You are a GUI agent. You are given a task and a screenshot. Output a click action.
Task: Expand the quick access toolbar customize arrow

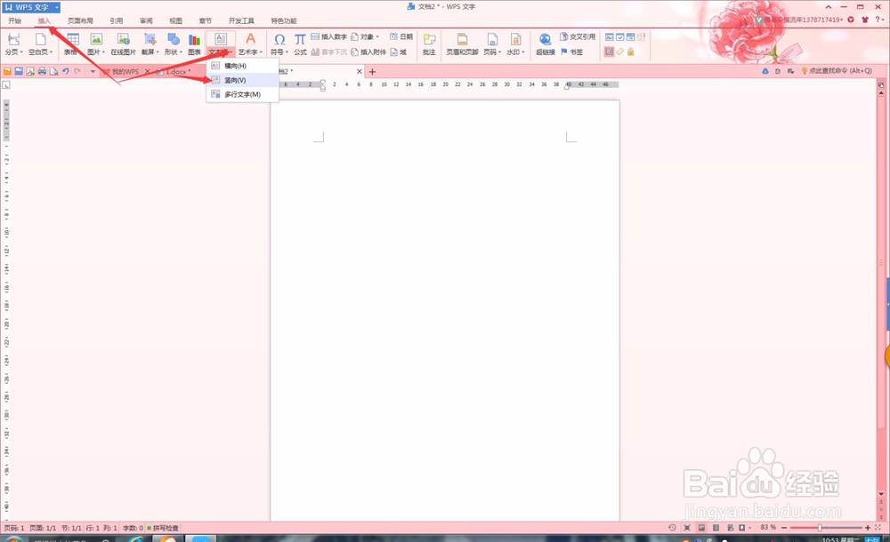point(93,71)
